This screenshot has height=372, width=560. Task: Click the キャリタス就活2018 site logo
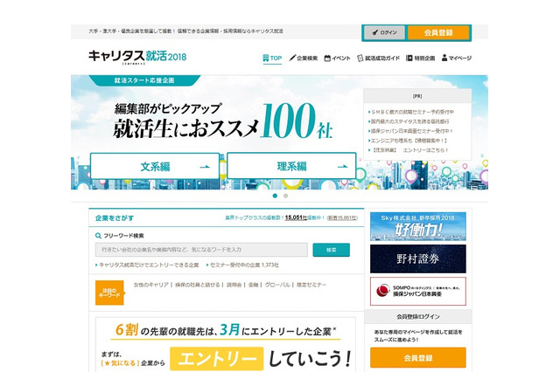coord(137,57)
